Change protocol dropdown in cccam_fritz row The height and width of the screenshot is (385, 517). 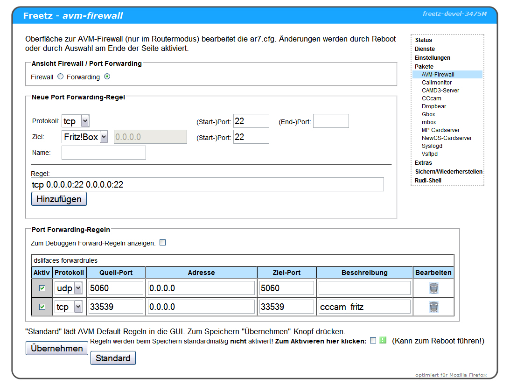pyautogui.click(x=69, y=307)
